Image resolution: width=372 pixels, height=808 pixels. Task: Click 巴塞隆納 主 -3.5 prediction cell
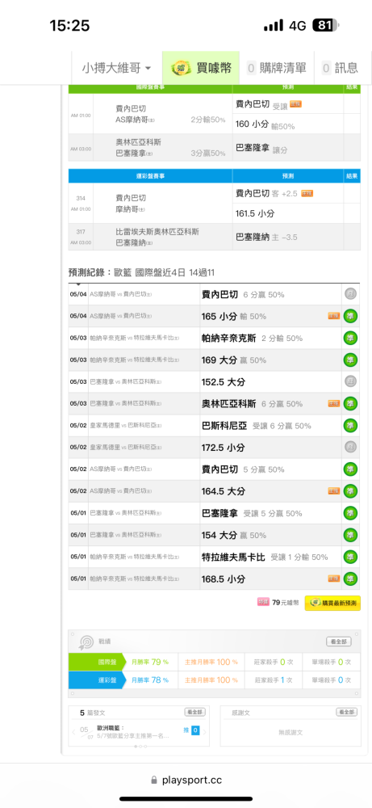tap(287, 237)
